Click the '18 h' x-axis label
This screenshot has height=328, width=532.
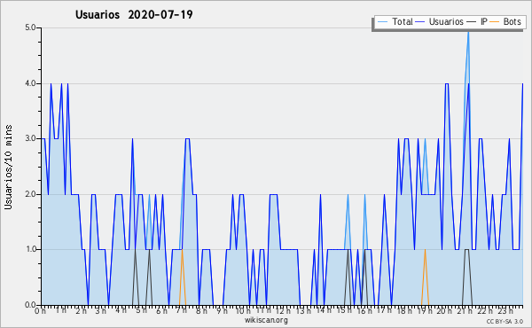404,311
